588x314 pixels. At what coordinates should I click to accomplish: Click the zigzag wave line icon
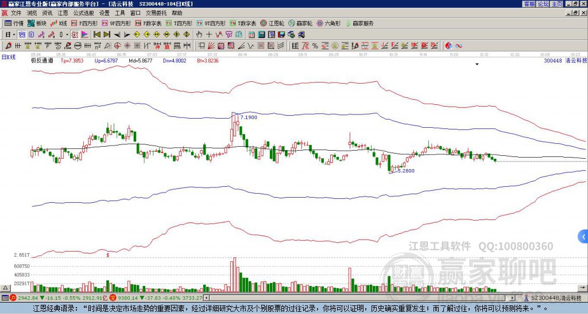tap(219, 35)
